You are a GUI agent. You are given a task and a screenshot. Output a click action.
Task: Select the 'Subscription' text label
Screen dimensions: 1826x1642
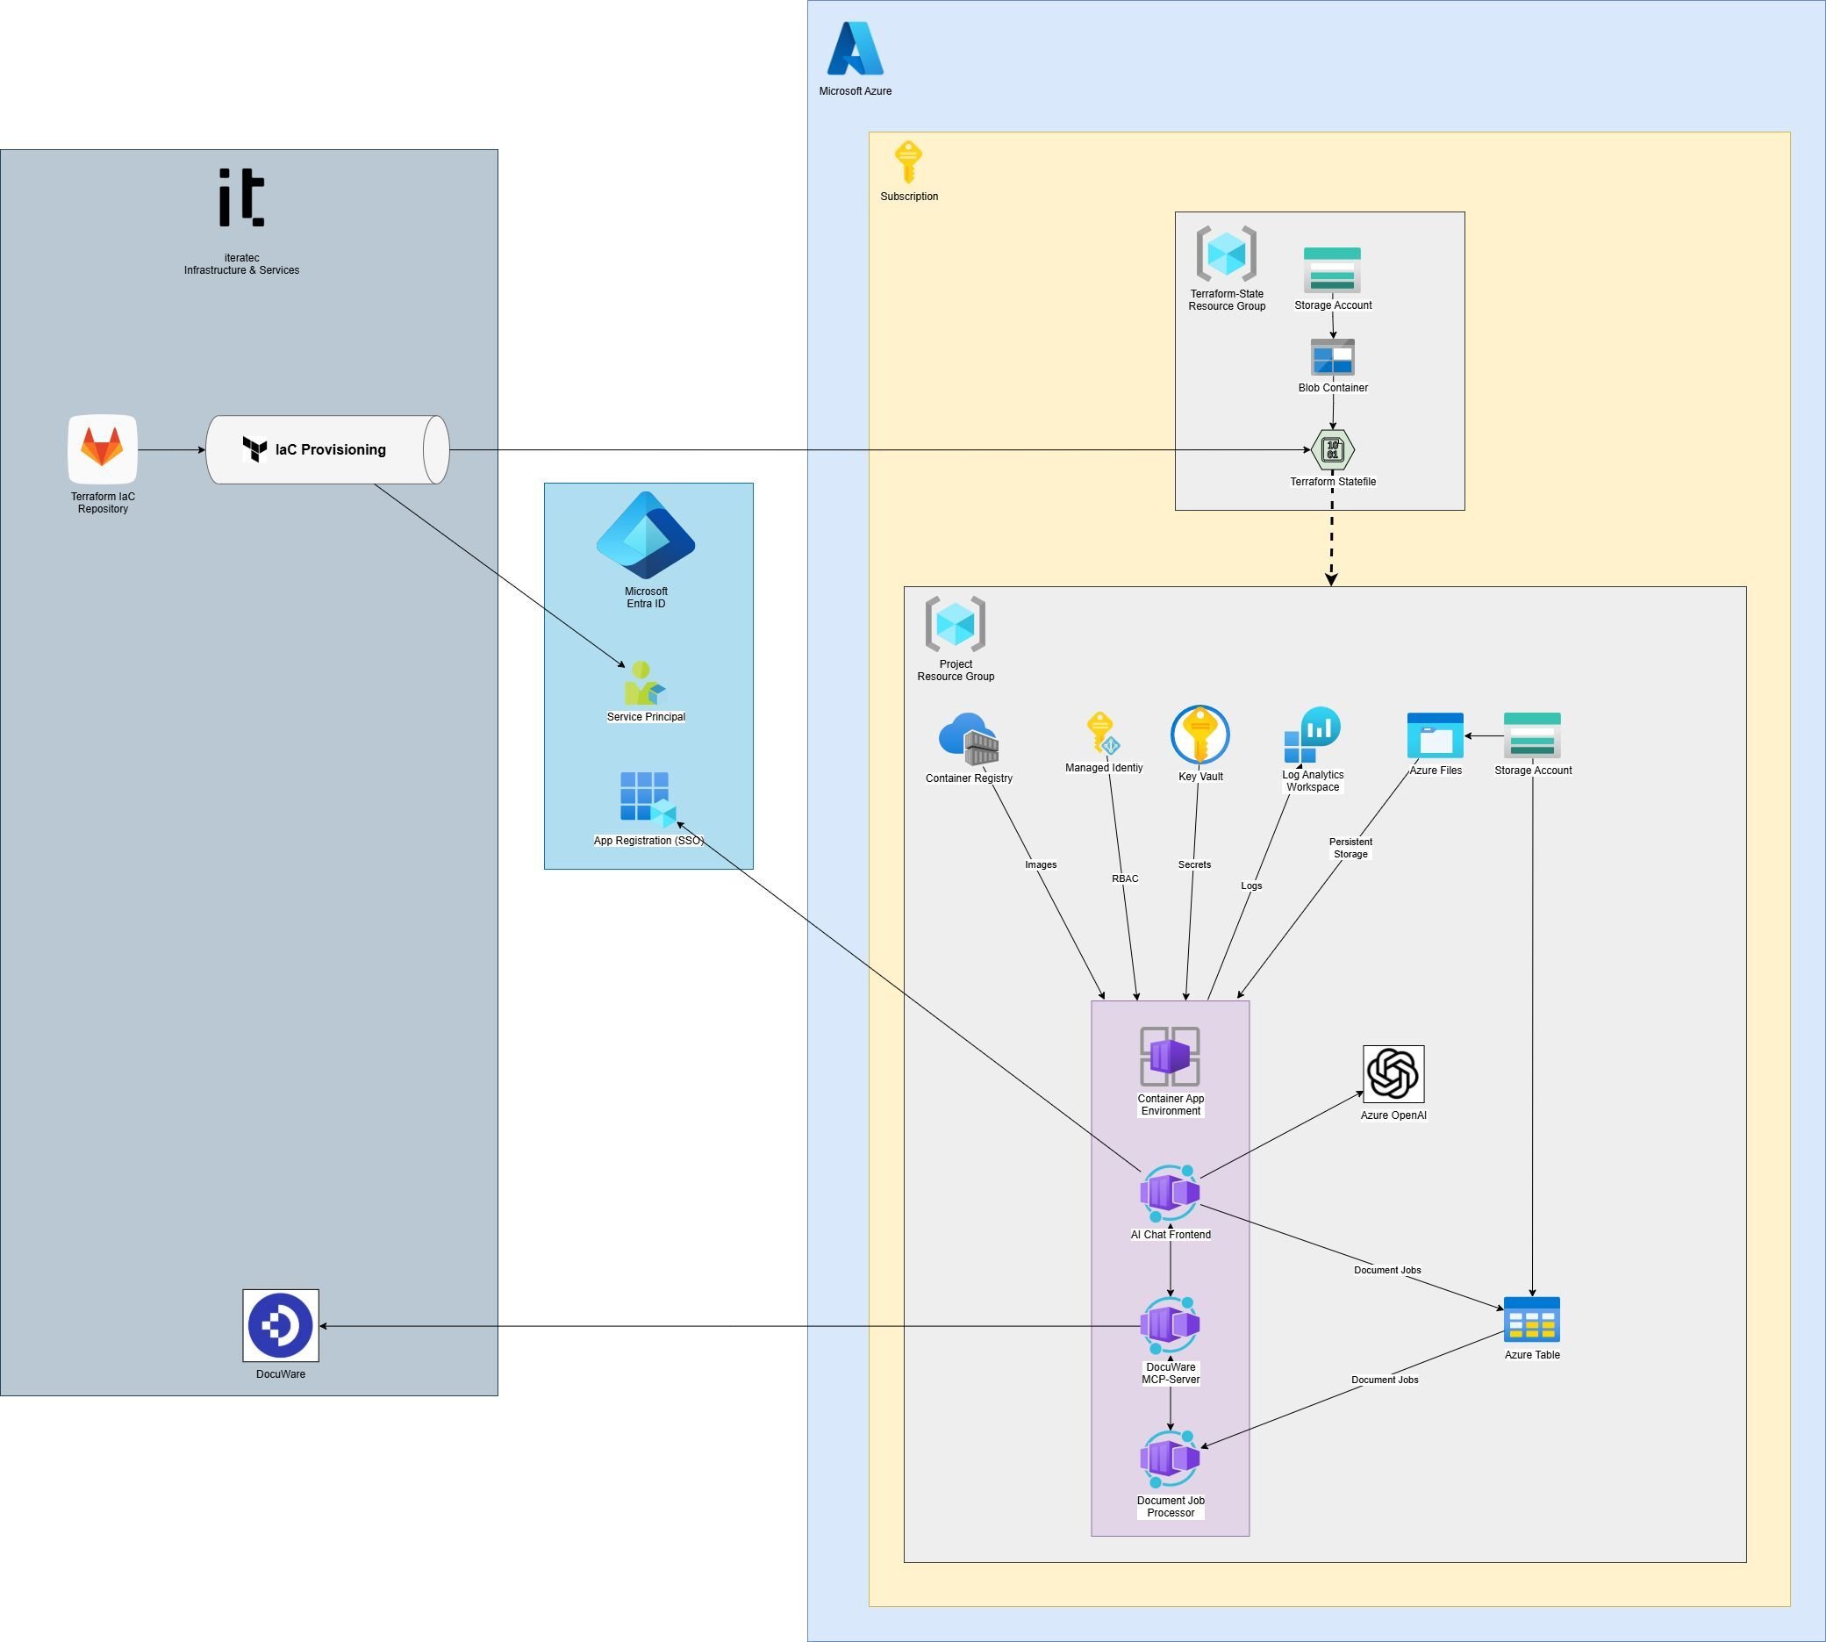coord(909,197)
